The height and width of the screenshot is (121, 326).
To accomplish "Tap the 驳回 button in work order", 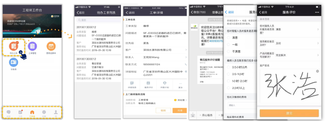I will (x=163, y=110).
